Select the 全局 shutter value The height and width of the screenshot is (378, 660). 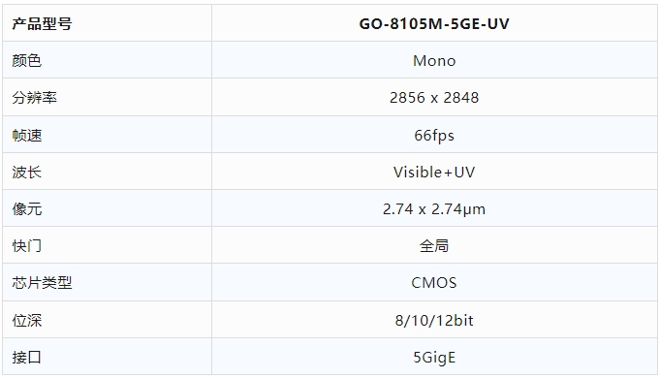click(434, 246)
